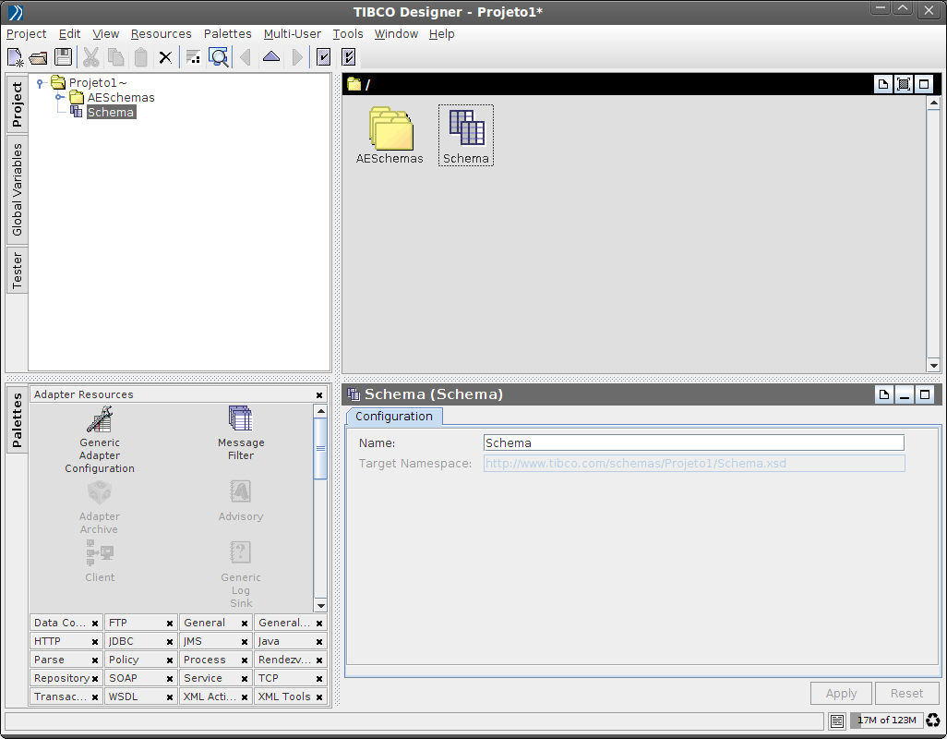947x739 pixels.
Task: Click the magnifying glass search toolbar icon
Action: [x=219, y=57]
